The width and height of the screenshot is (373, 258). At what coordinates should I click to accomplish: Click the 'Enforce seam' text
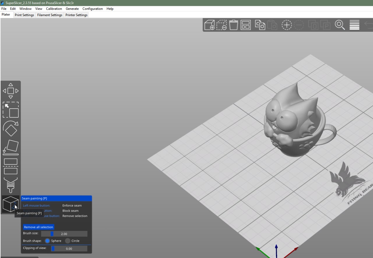[72, 206]
